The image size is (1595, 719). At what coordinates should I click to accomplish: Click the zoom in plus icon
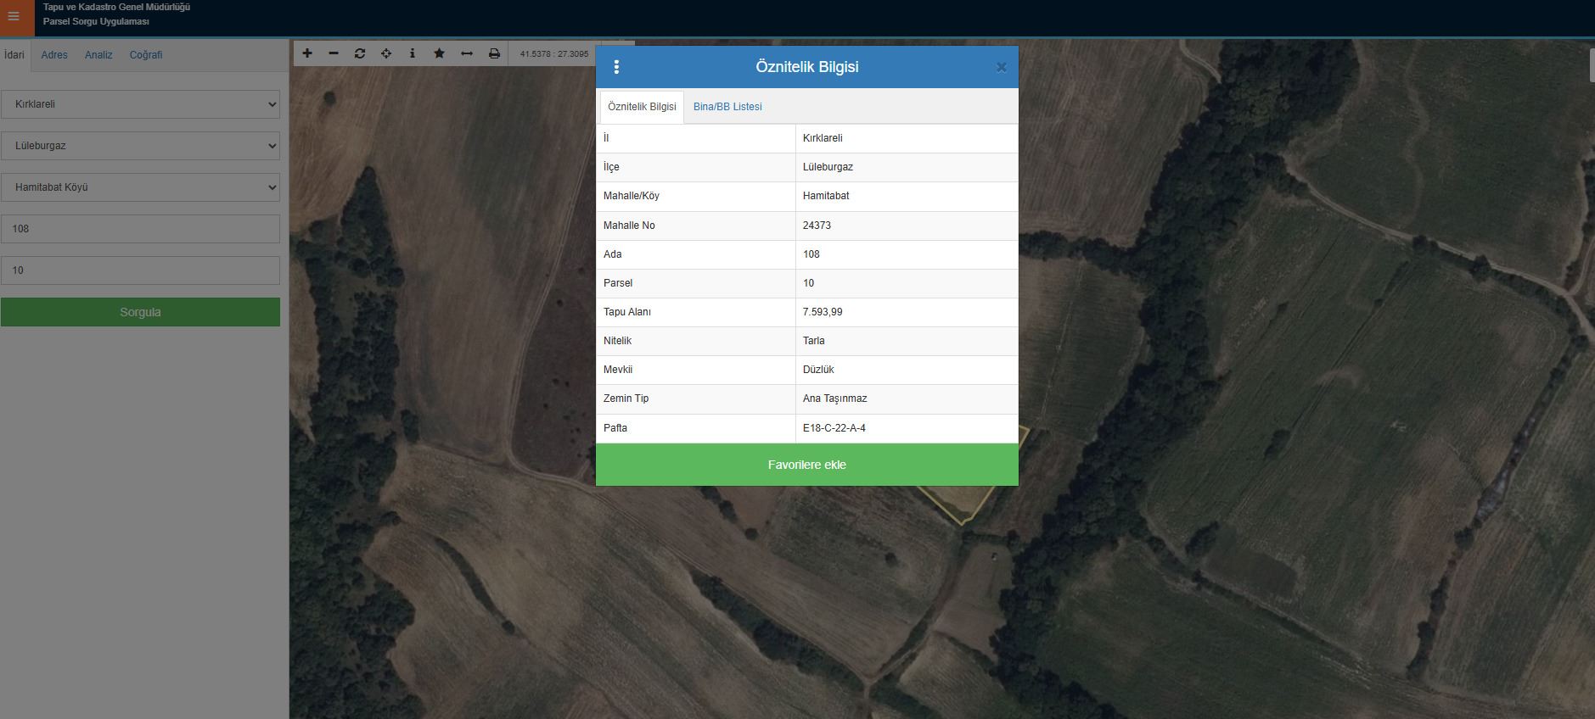click(307, 53)
